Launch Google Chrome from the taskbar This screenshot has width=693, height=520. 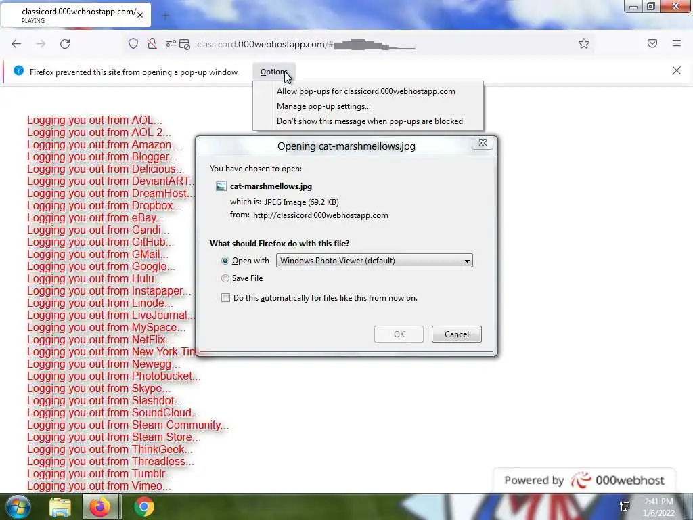[144, 506]
